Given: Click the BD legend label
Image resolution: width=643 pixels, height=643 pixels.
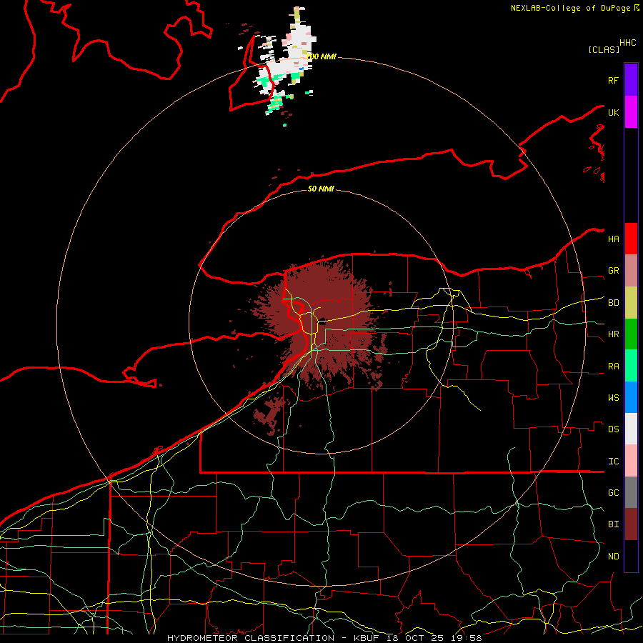Looking at the screenshot, I should (613, 303).
